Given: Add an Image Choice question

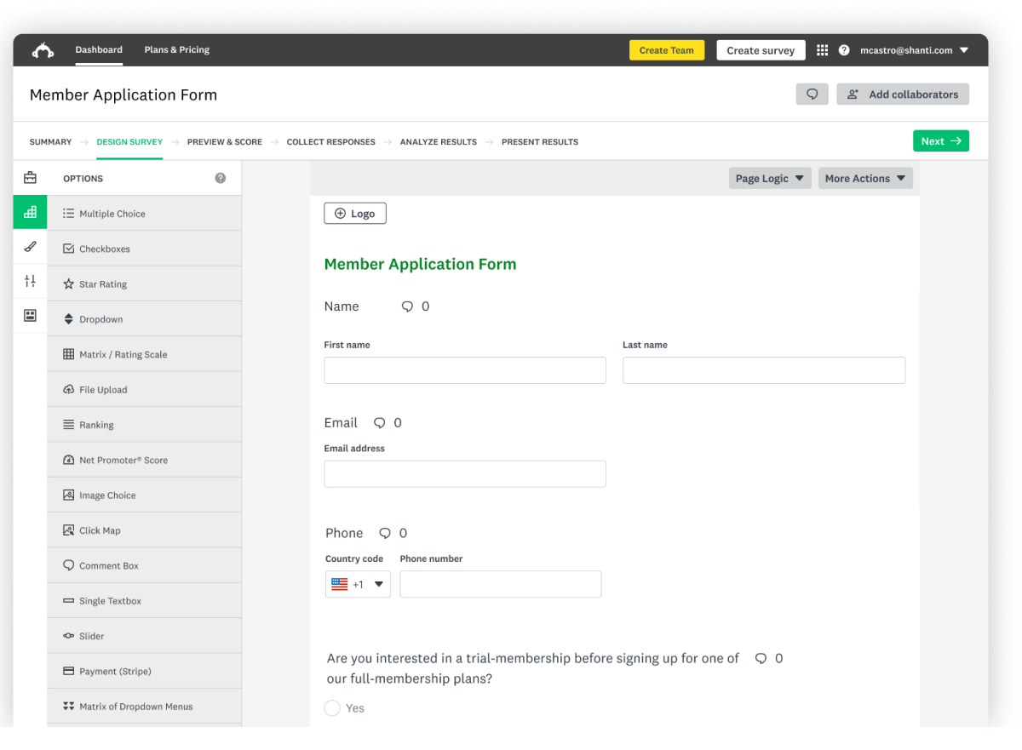Looking at the screenshot, I should (144, 495).
